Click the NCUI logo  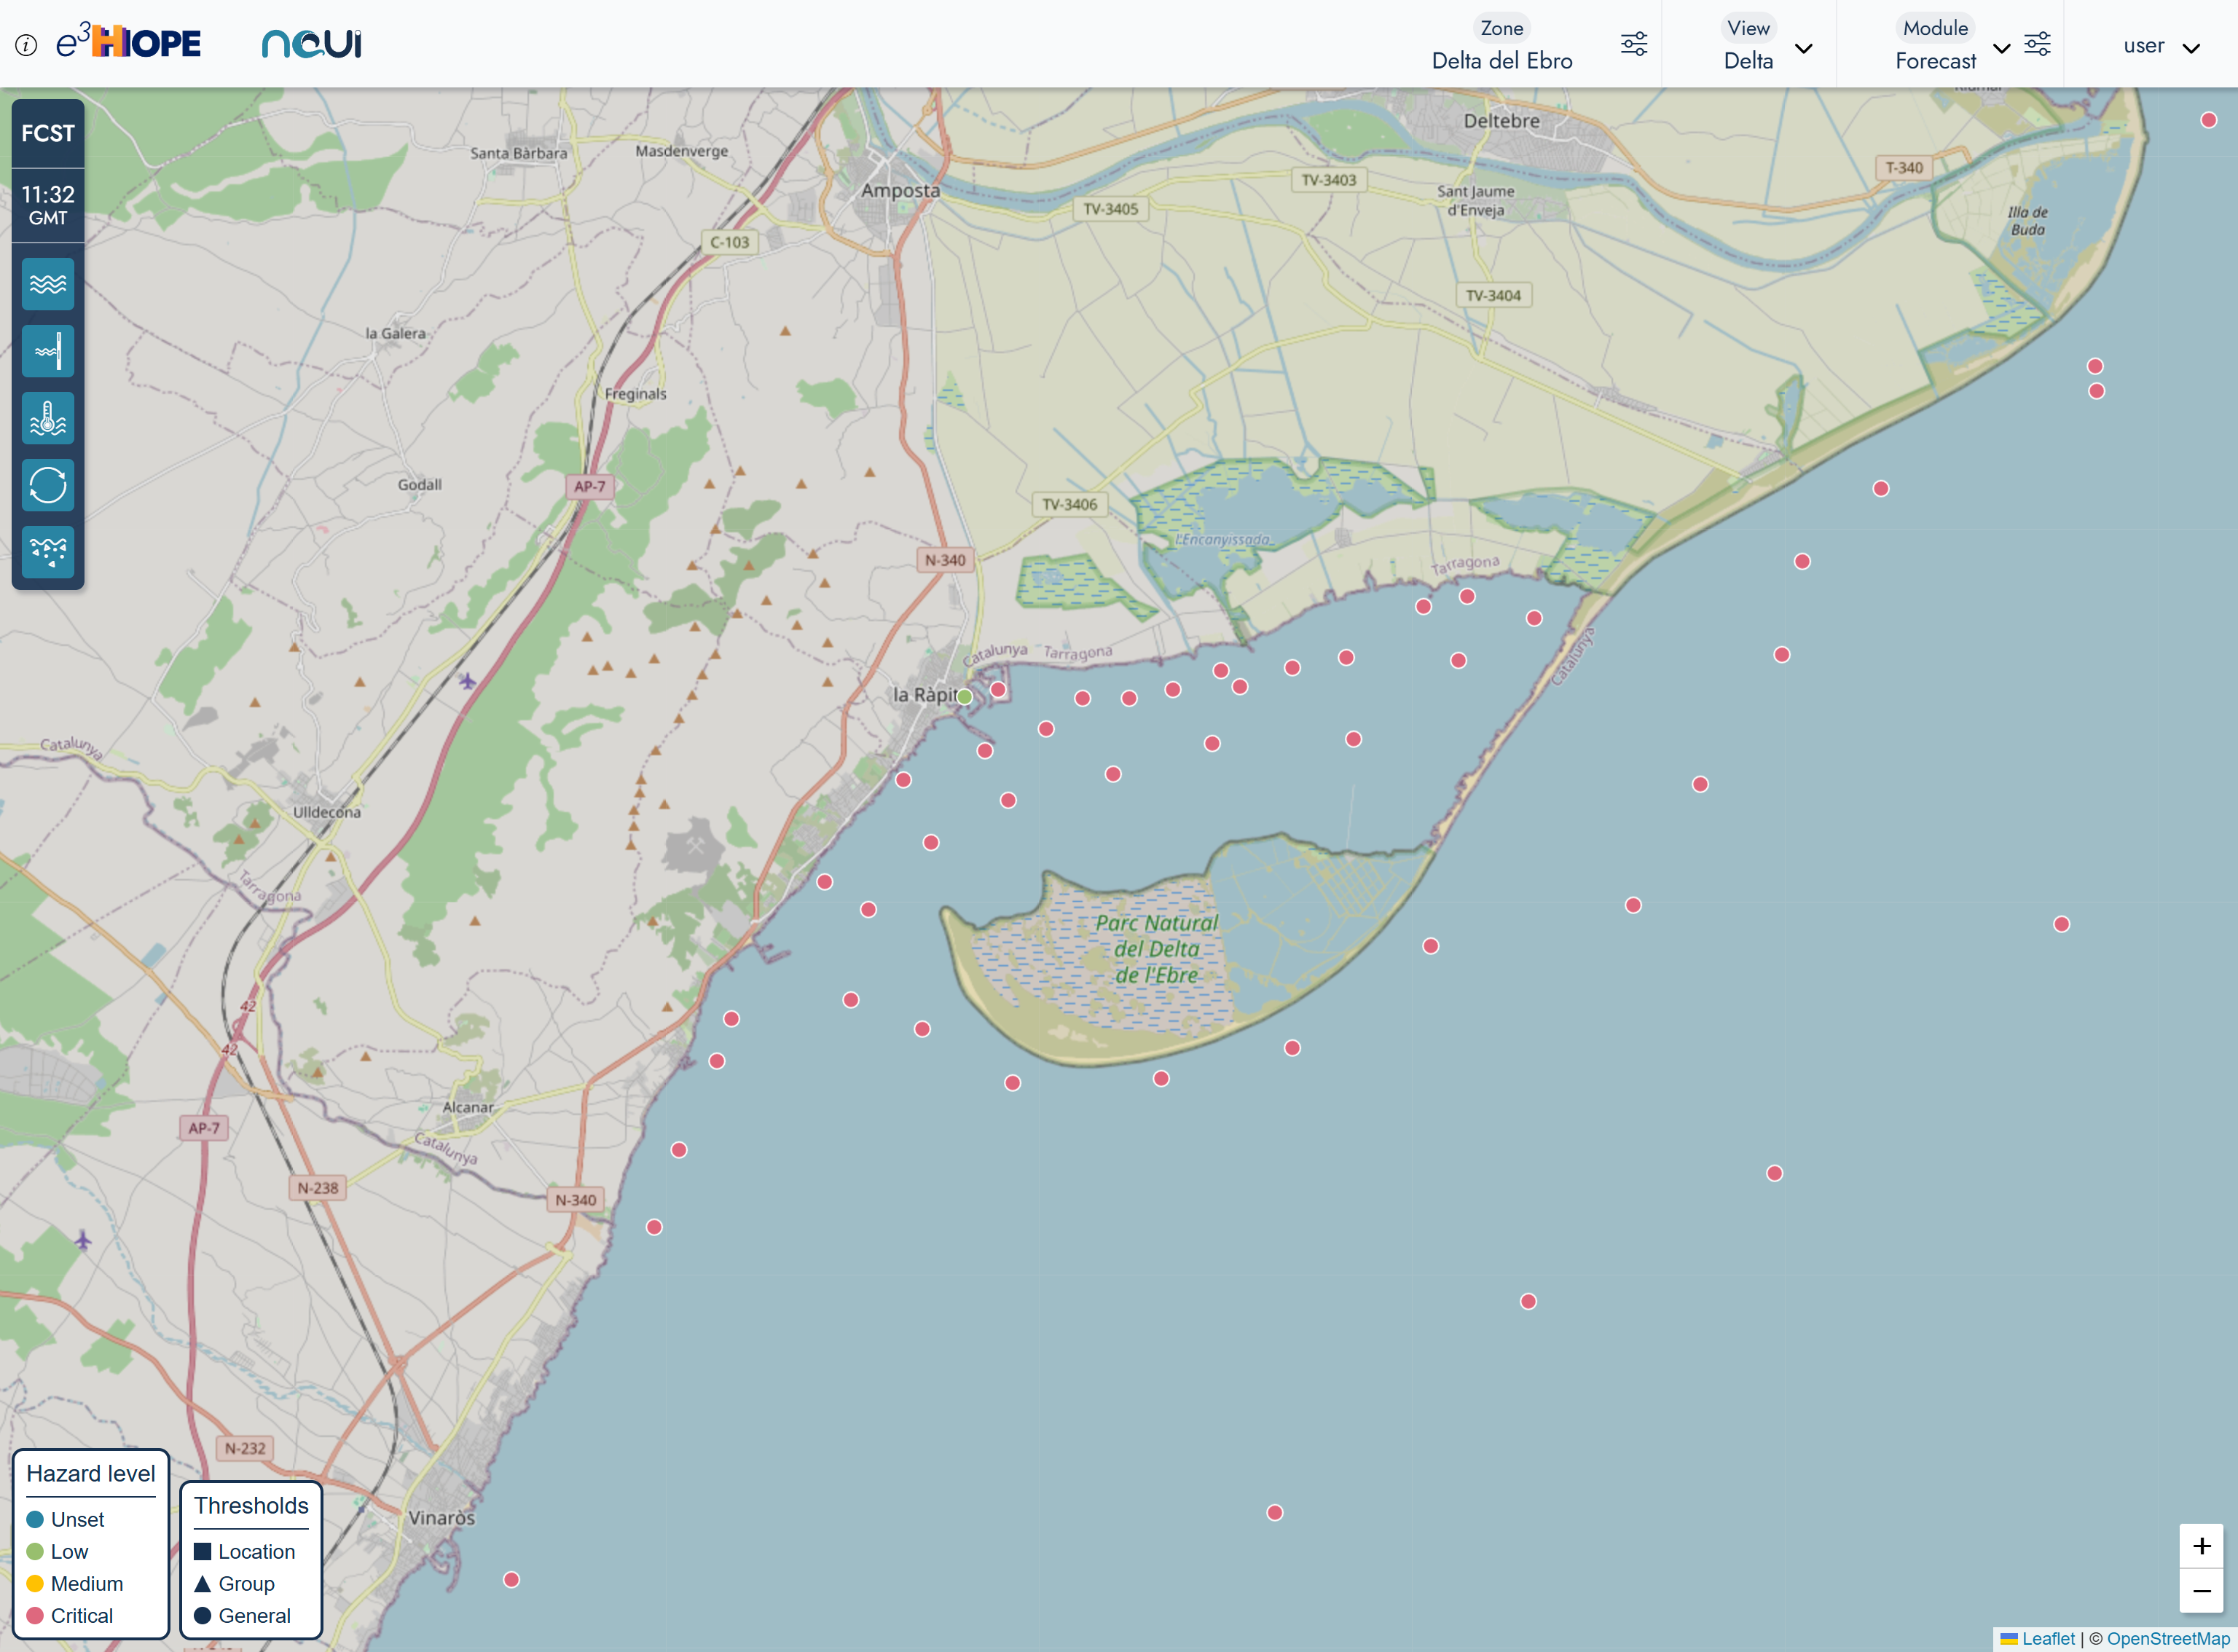pos(311,44)
